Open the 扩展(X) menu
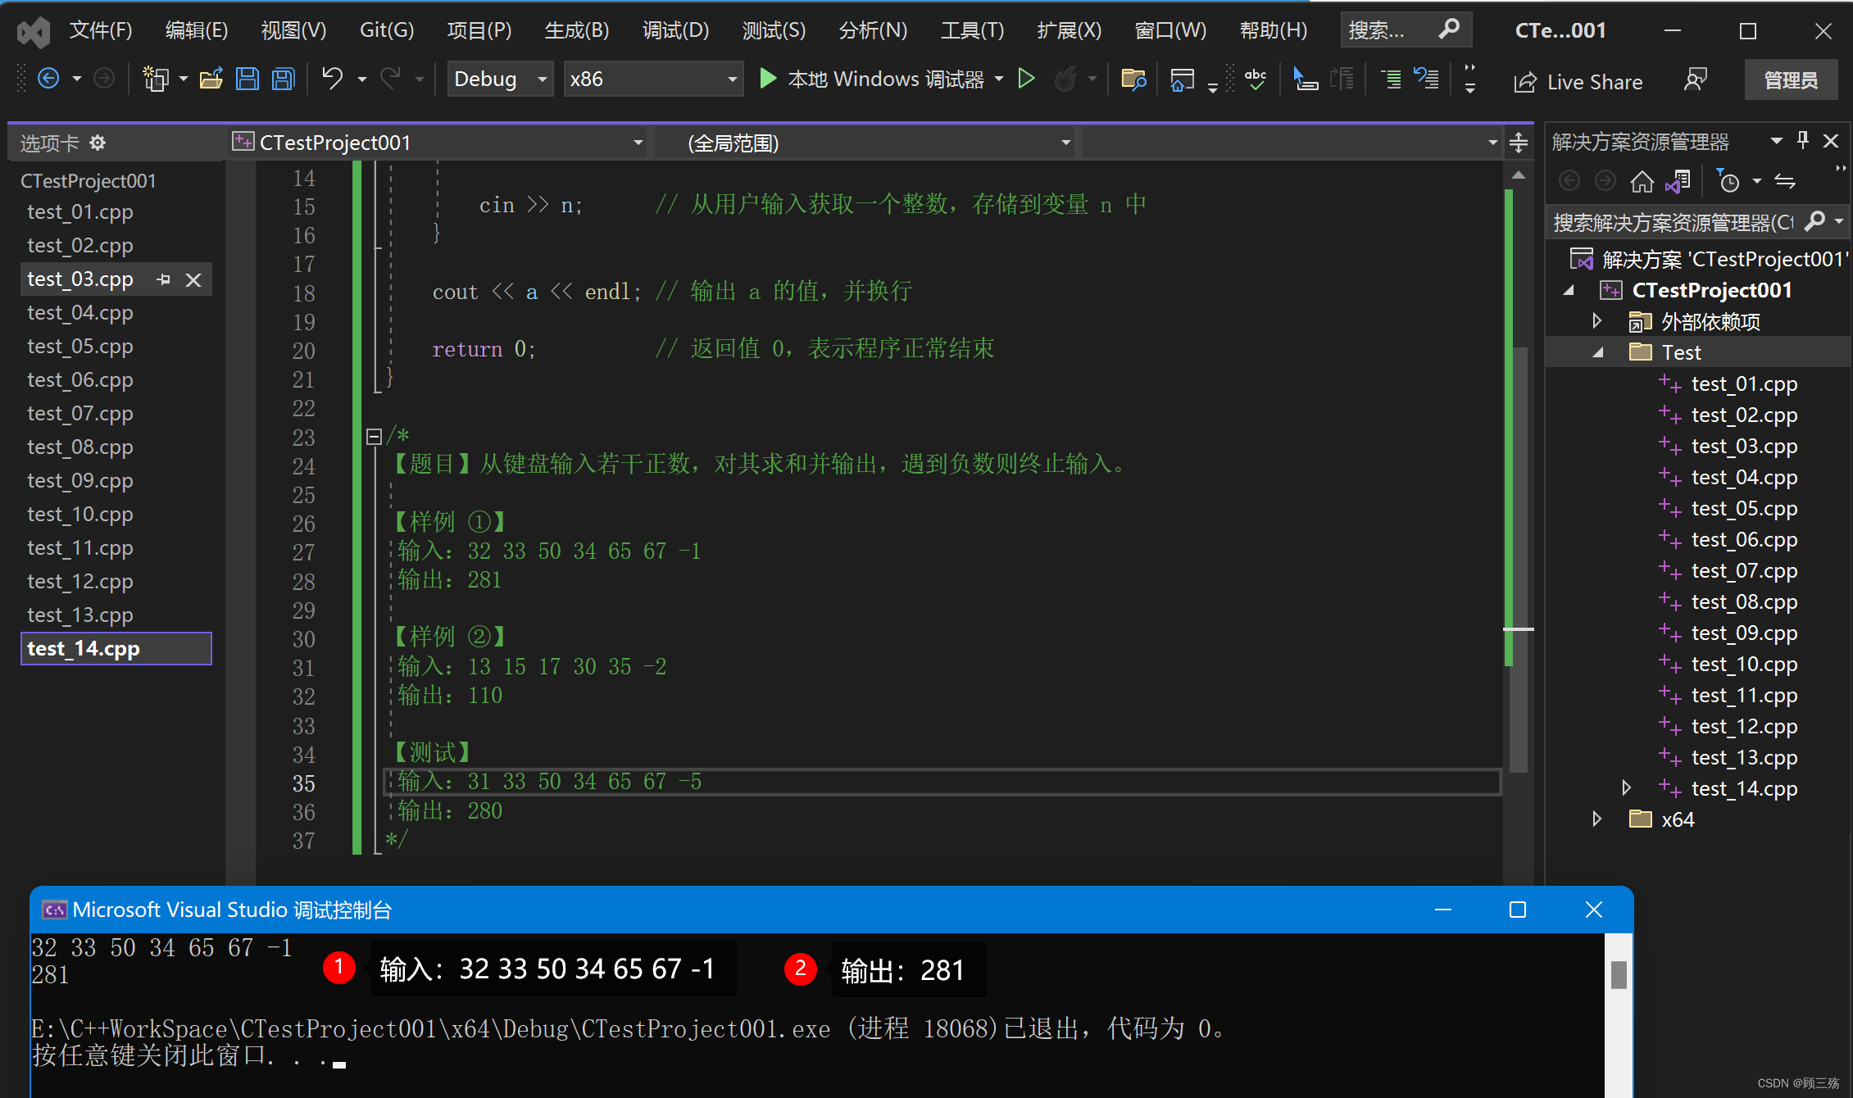This screenshot has height=1098, width=1853. (1068, 29)
